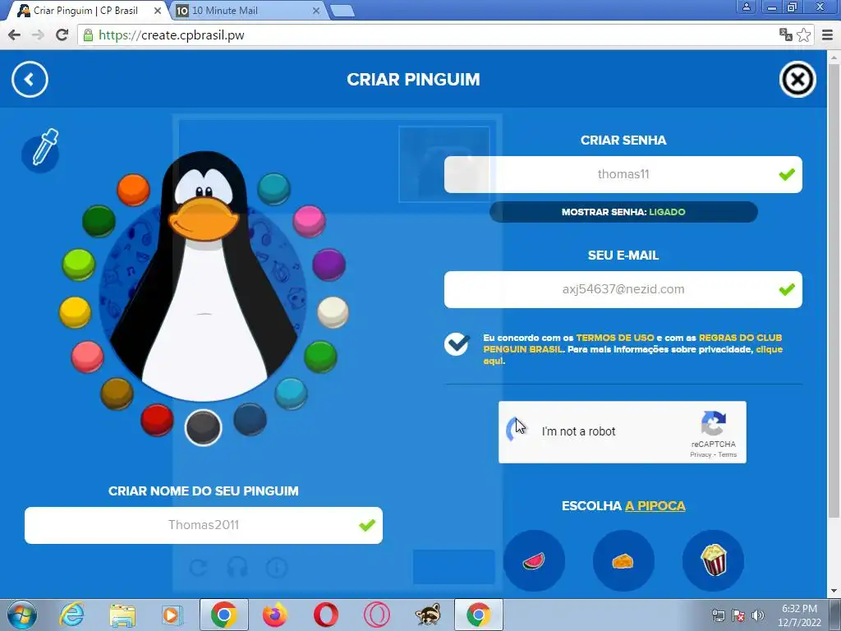Screen dimensions: 841x631
Task: Open the Regras do Club Penguin Brasil link
Action: pyautogui.click(x=633, y=343)
